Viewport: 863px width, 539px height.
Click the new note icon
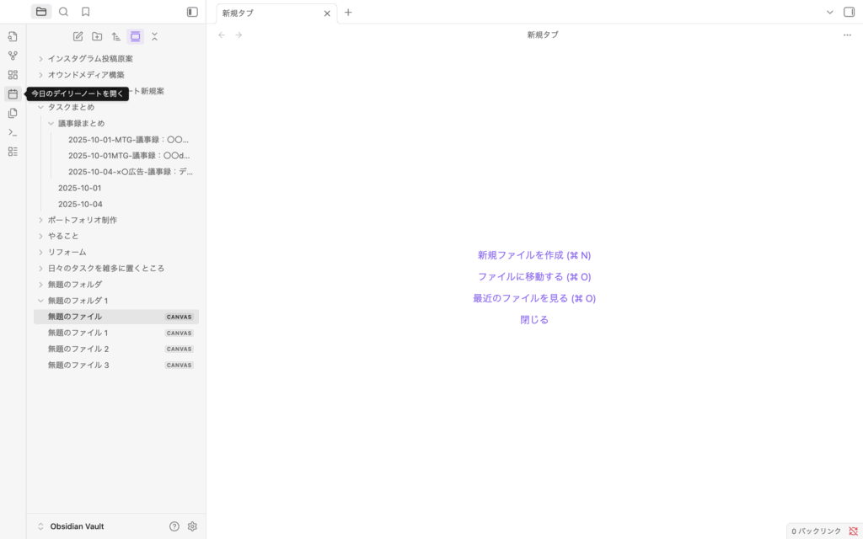coord(78,36)
